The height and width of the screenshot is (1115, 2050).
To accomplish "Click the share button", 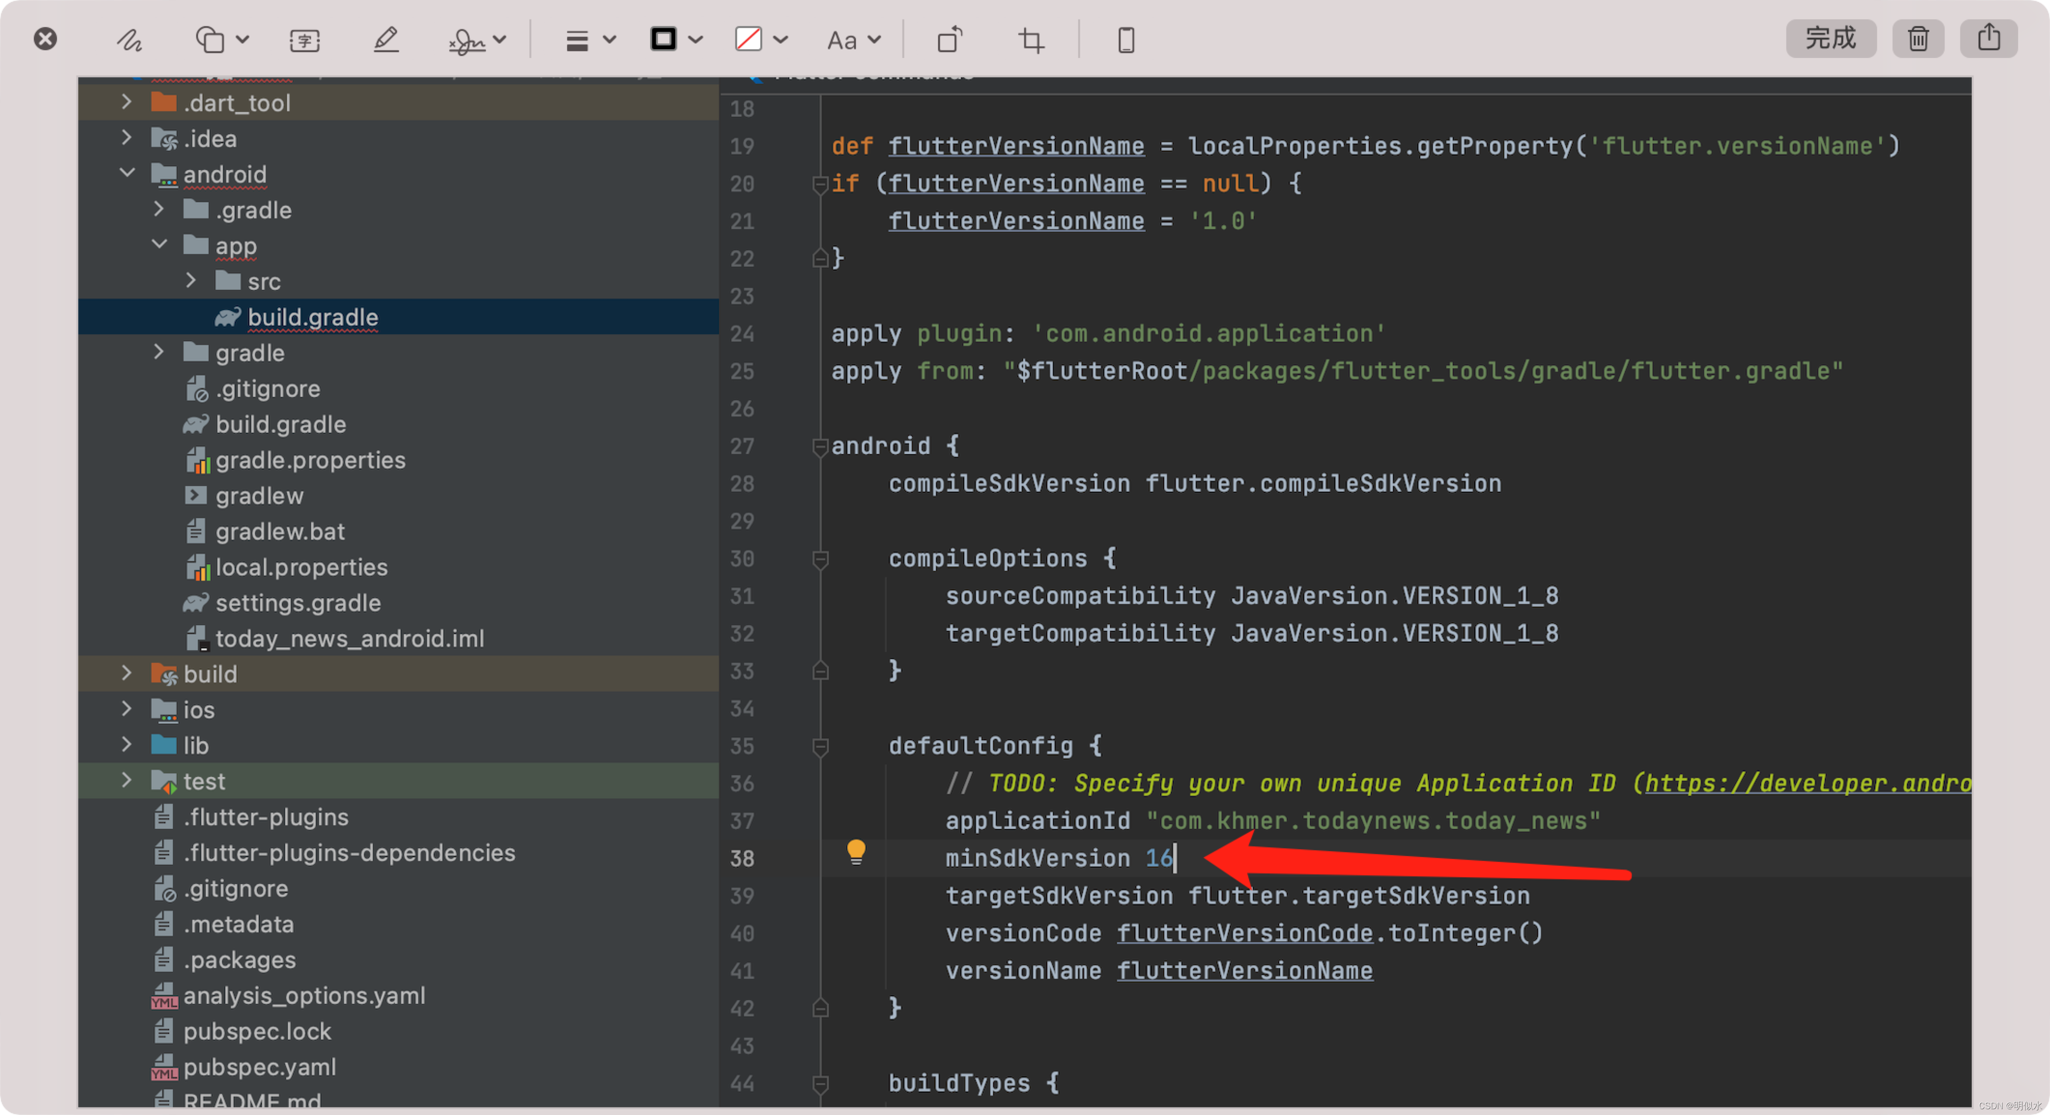I will coord(1988,37).
